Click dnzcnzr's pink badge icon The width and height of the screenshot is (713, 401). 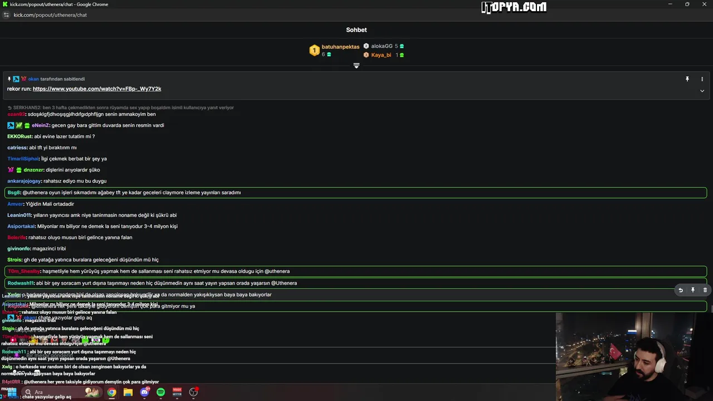(11, 170)
